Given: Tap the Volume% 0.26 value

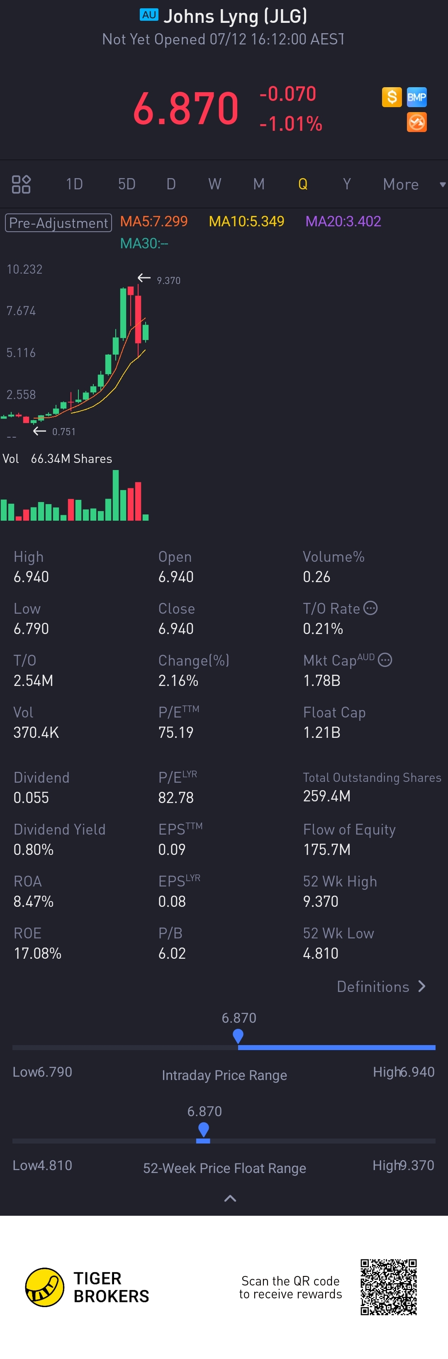Looking at the screenshot, I should [x=317, y=577].
